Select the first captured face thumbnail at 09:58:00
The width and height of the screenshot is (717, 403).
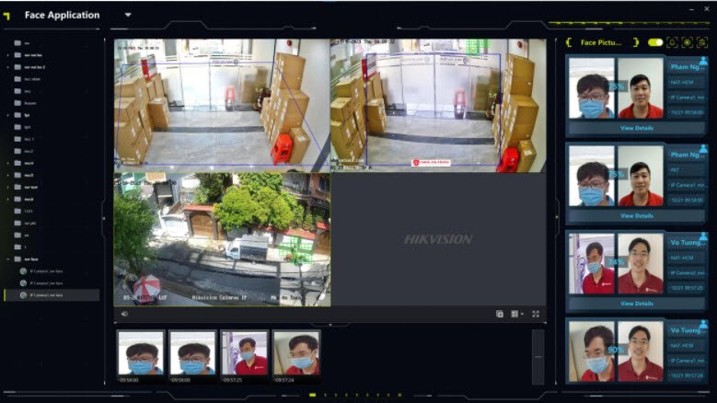click(x=141, y=353)
